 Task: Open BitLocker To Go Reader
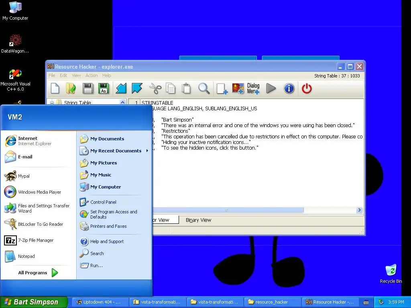[x=38, y=224]
